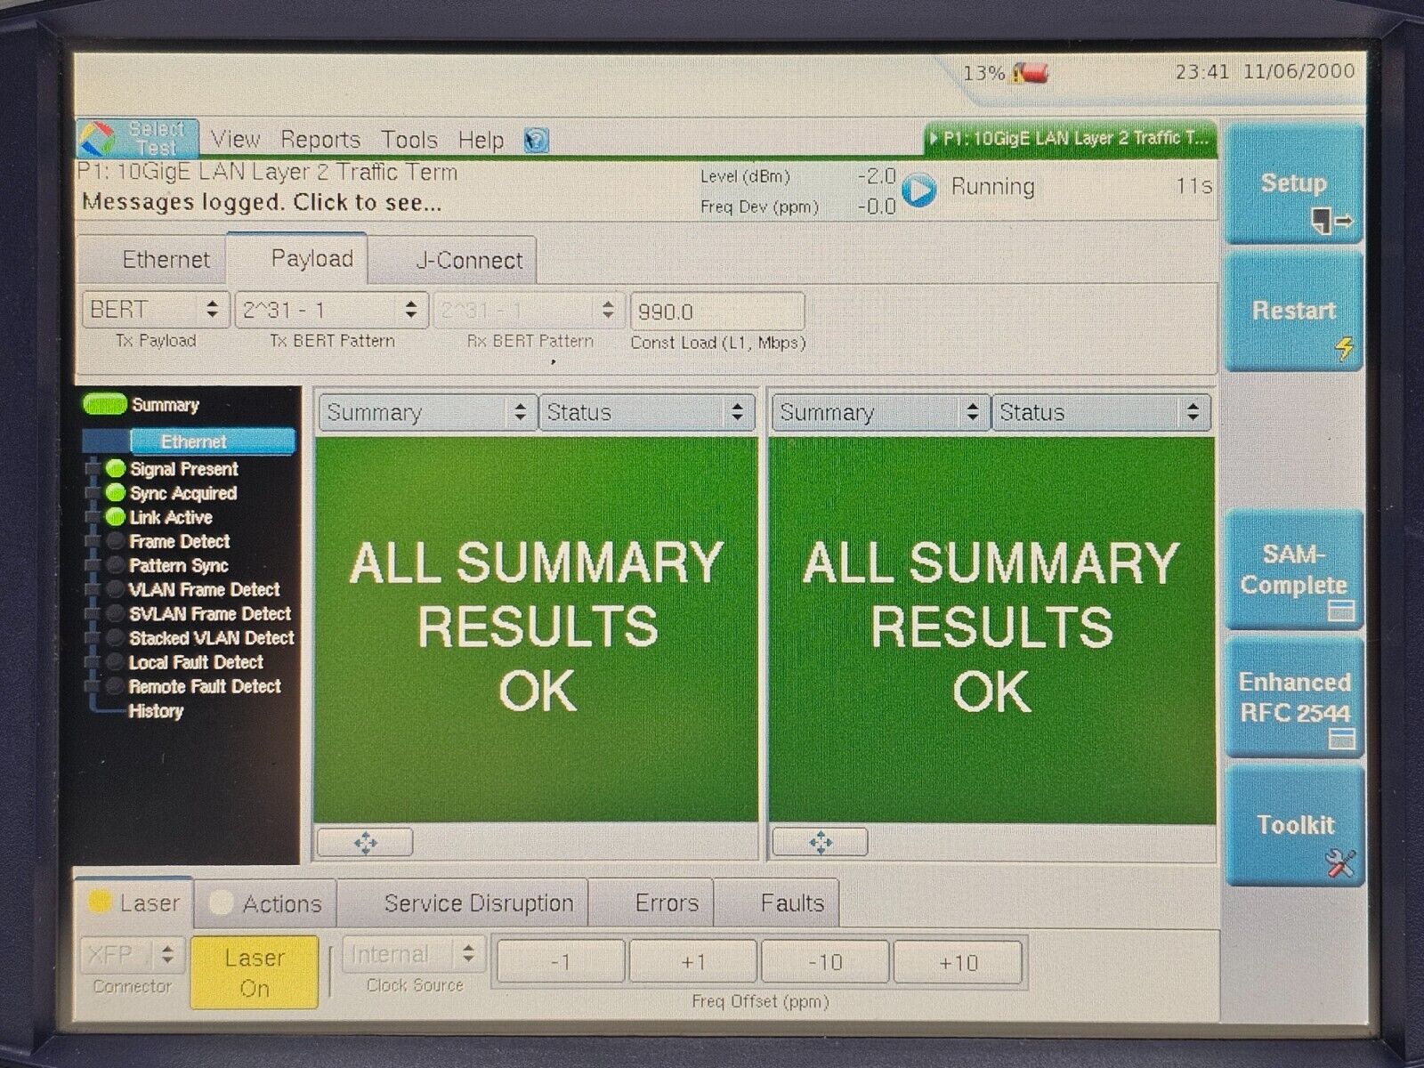
Task: Open the Tx Payload BERT dropdown
Action: click(156, 310)
